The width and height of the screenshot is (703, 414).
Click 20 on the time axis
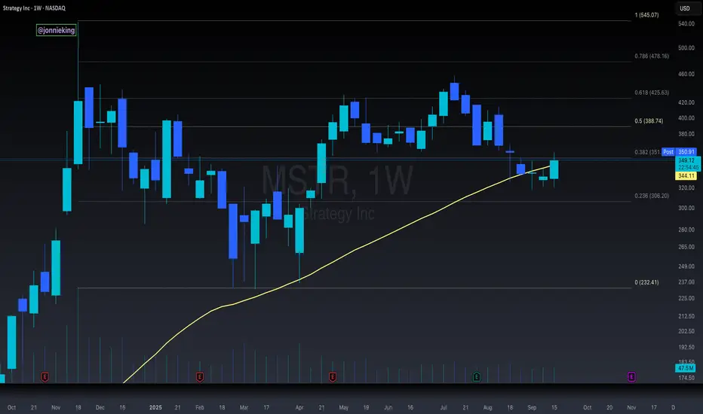pyautogui.click(x=609, y=407)
